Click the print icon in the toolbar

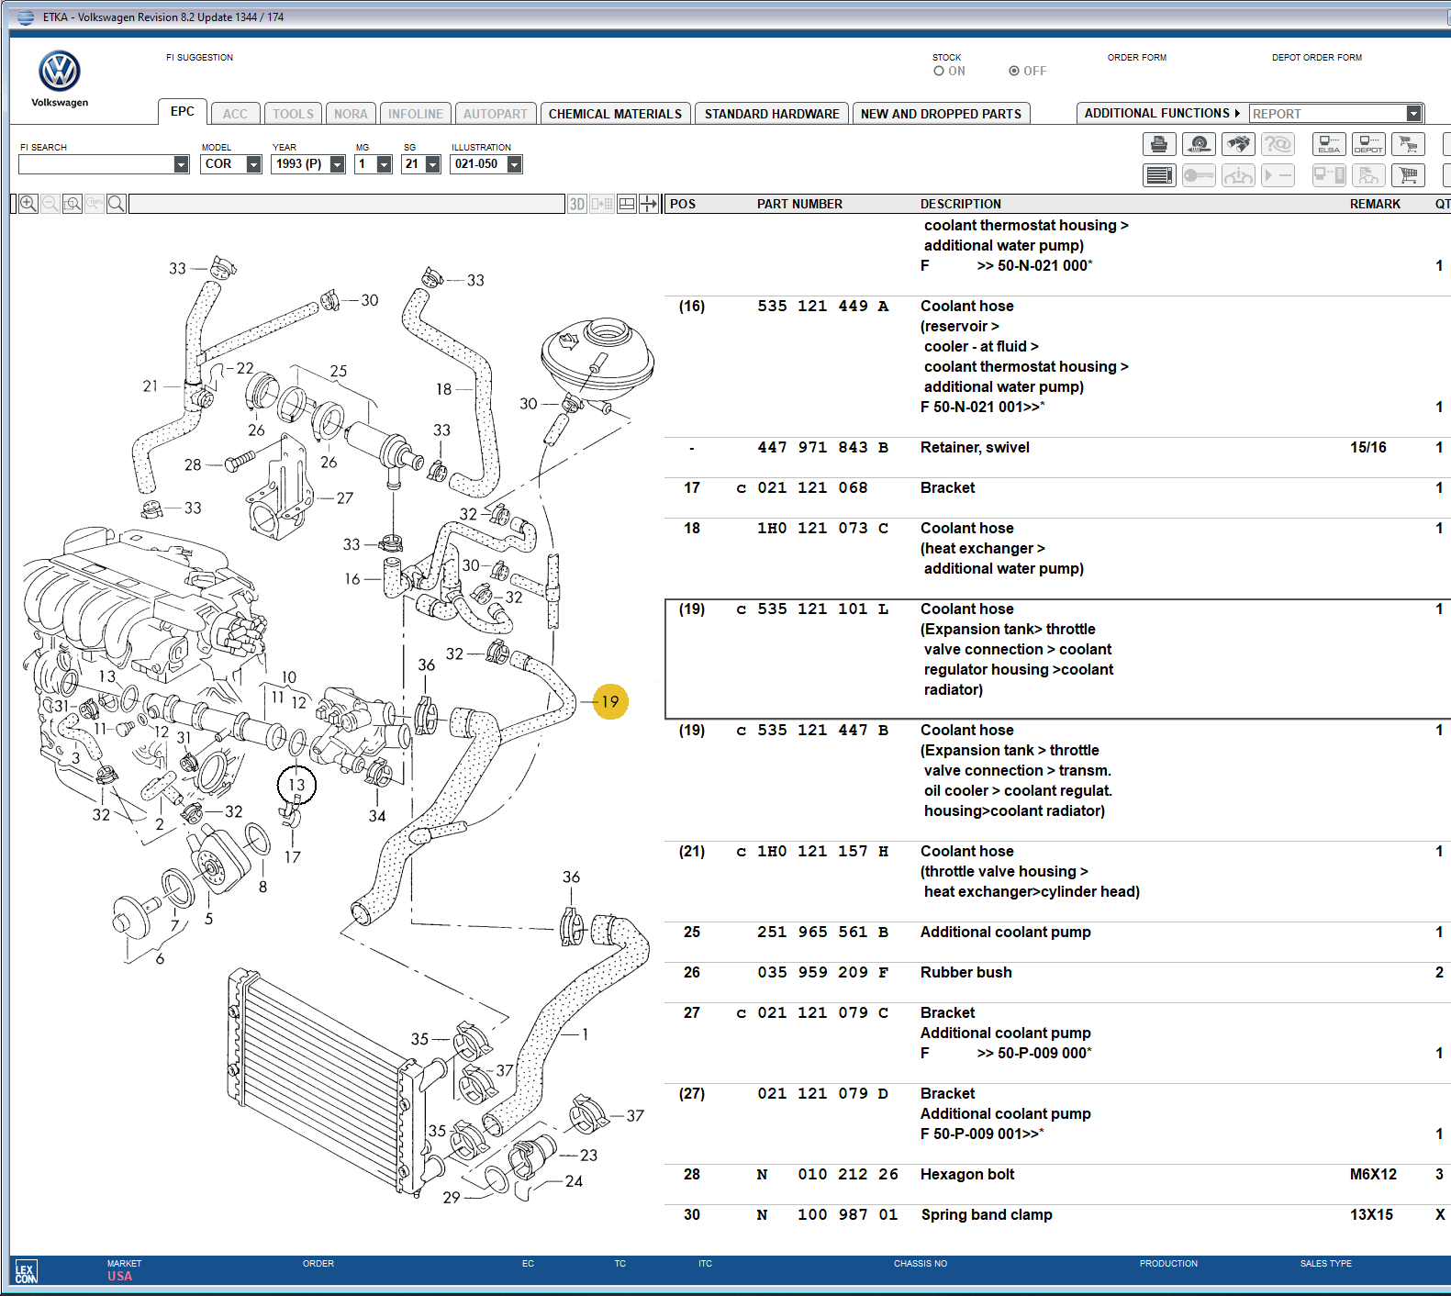click(1159, 144)
